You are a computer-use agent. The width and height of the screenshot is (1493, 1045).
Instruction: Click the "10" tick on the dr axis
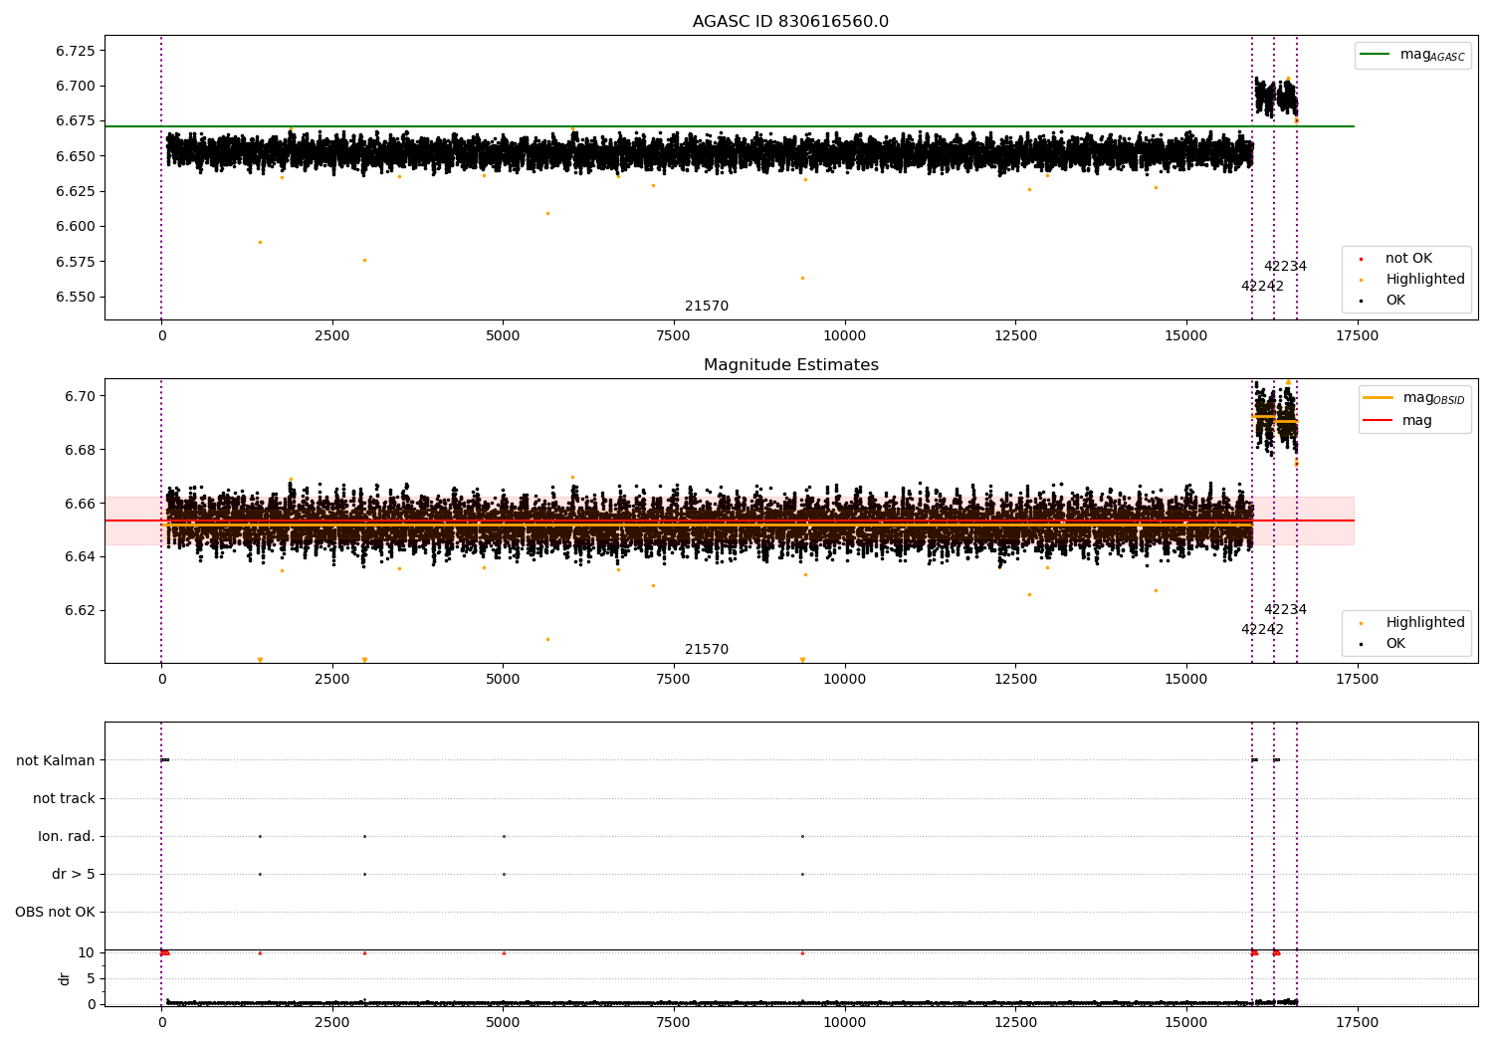point(87,952)
